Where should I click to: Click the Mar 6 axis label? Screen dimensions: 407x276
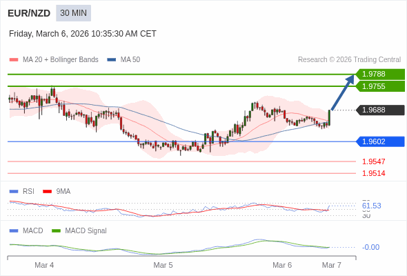pyautogui.click(x=282, y=265)
